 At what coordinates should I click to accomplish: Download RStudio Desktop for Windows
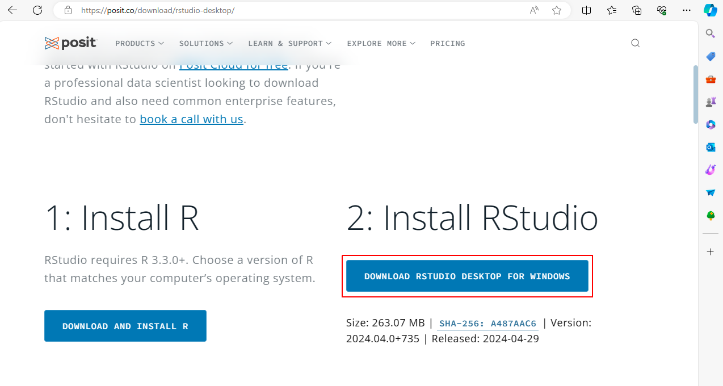click(467, 276)
